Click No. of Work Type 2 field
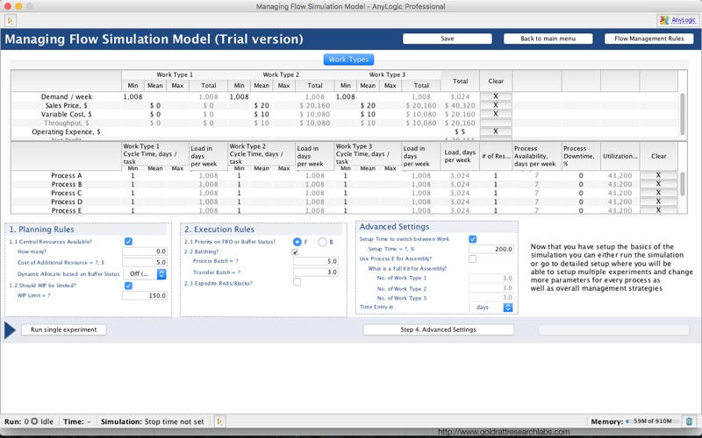Screen dimensions: 702x438 pyautogui.click(x=491, y=288)
